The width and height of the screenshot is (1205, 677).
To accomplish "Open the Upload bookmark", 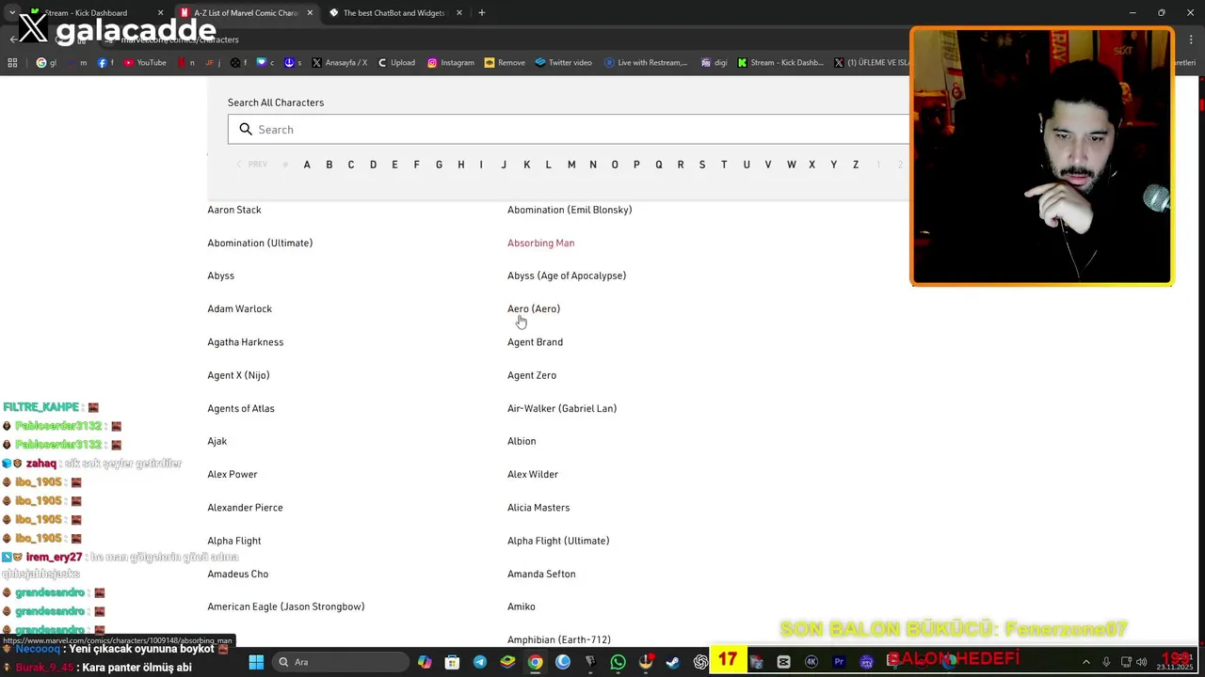I will tap(396, 63).
